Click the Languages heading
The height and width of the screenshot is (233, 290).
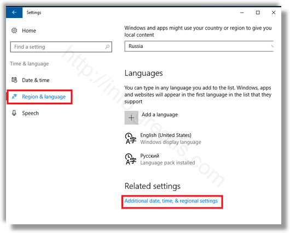pos(144,73)
